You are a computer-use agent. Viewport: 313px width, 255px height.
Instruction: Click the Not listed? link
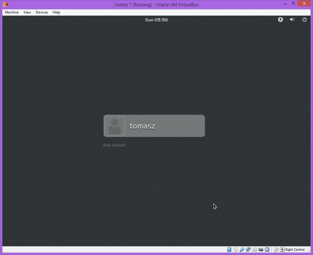pyautogui.click(x=114, y=145)
